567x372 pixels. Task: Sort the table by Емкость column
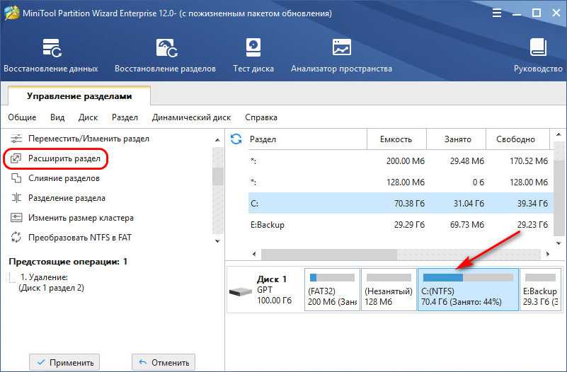point(395,139)
